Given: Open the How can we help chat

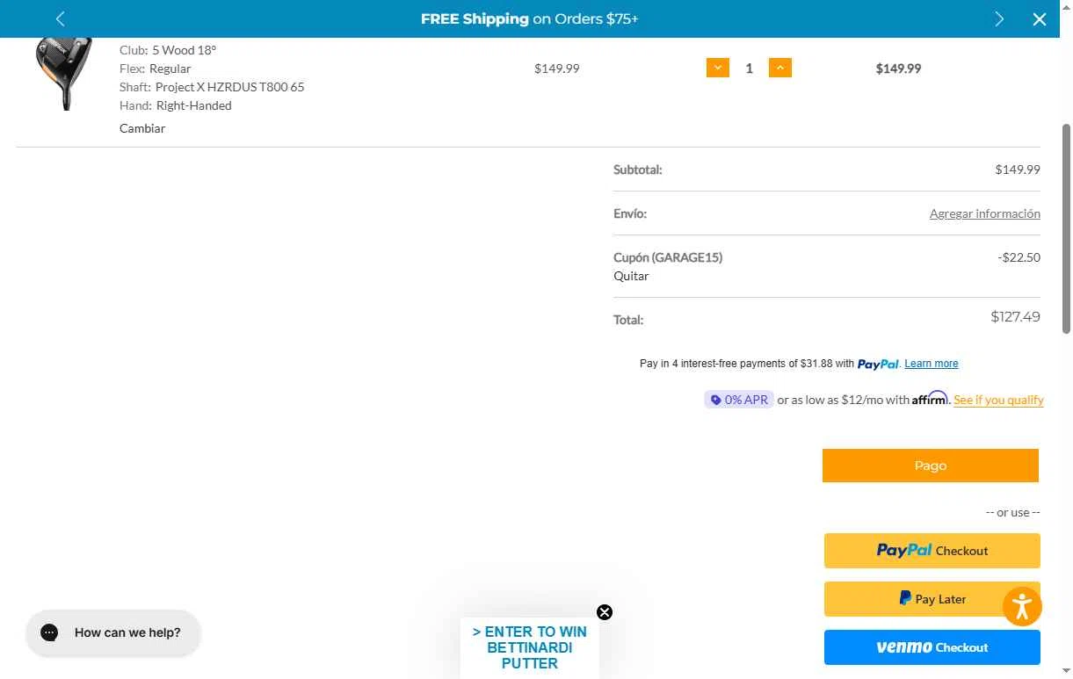Looking at the screenshot, I should [113, 632].
